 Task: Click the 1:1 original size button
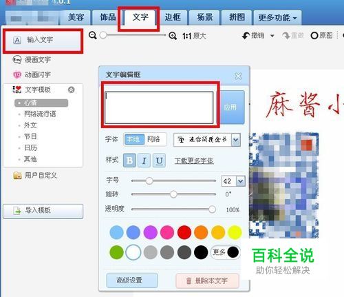pyautogui.click(x=194, y=36)
